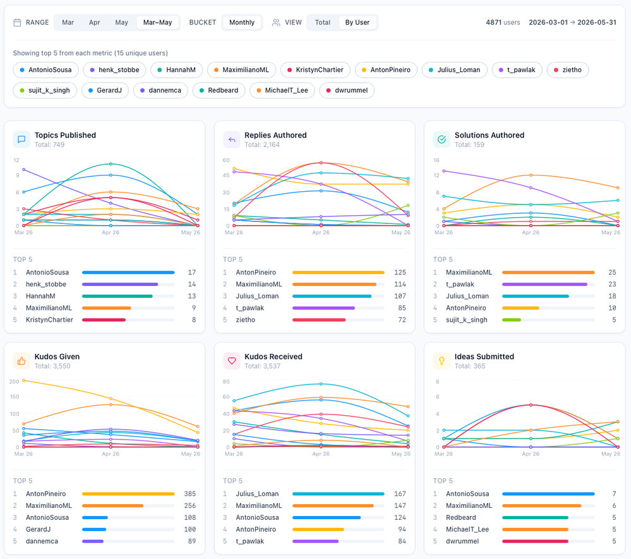Select the Mar–May range option

point(158,23)
